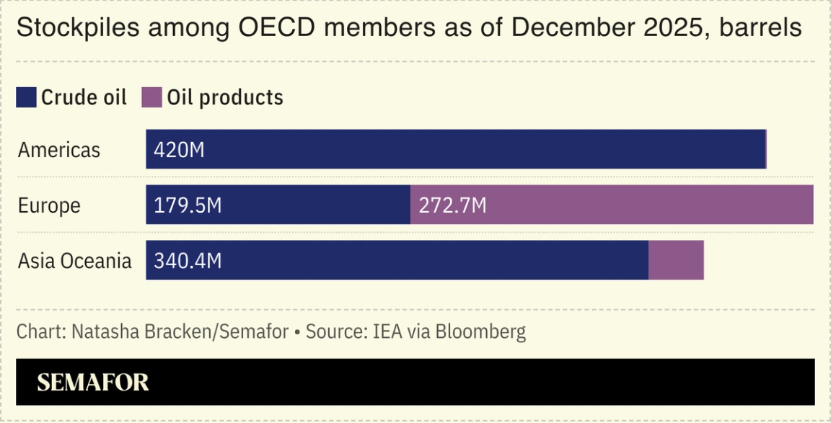
Task: Click Asia Oceania's purple oil products segment
Action: click(676, 260)
